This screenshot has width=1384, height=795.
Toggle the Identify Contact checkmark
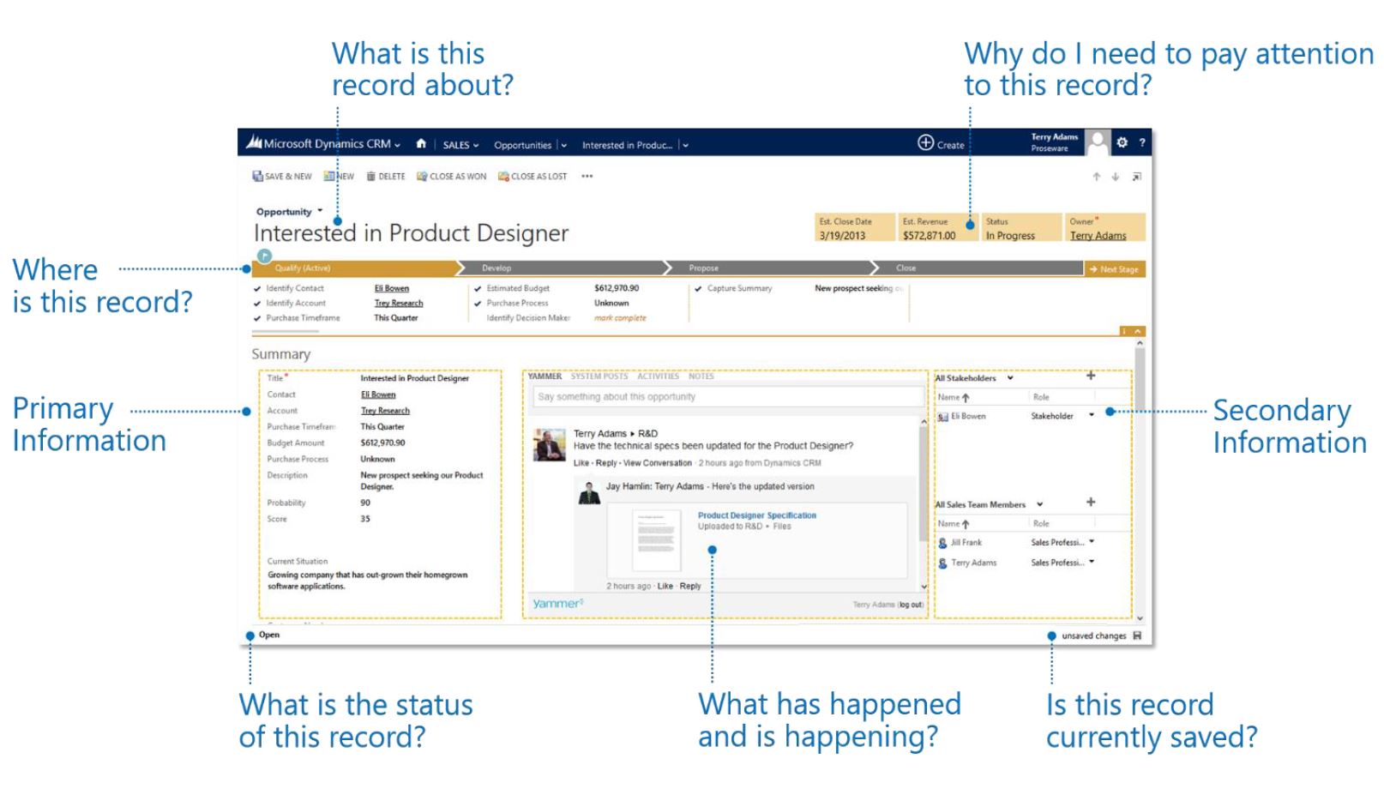(257, 289)
